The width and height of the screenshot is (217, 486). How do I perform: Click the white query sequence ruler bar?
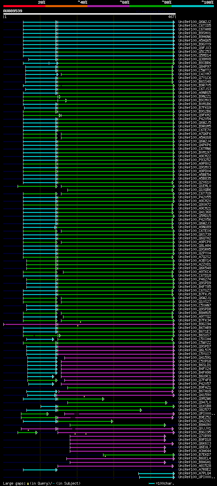pyautogui.click(x=90, y=14)
